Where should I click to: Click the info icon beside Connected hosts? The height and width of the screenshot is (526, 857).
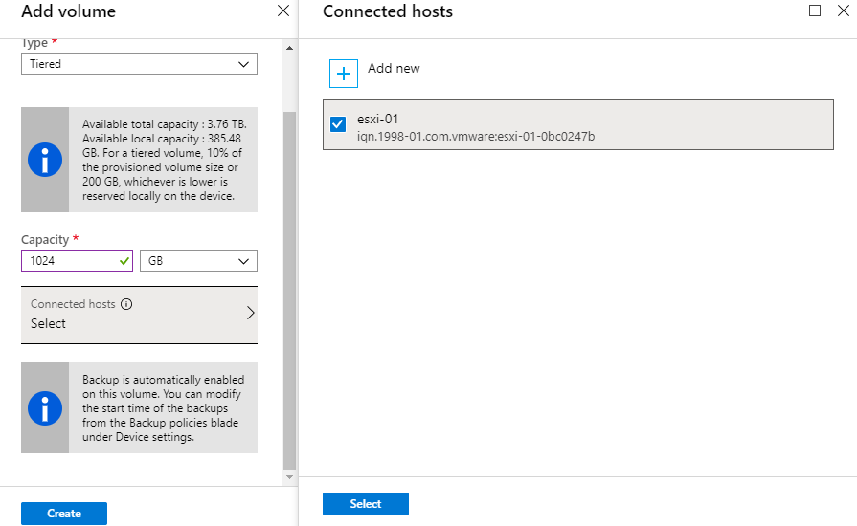126,304
